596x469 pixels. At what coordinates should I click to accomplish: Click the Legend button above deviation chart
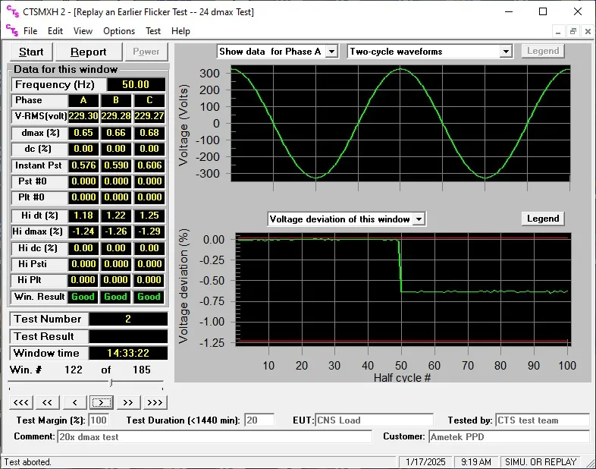point(543,219)
